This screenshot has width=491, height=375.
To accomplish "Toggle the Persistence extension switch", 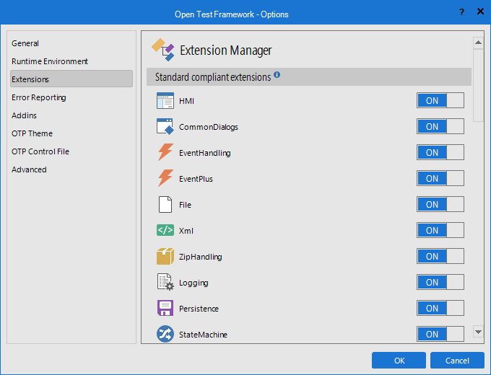I will coord(440,308).
